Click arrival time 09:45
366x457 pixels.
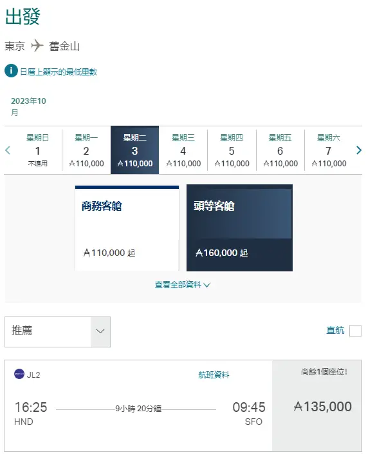point(249,407)
